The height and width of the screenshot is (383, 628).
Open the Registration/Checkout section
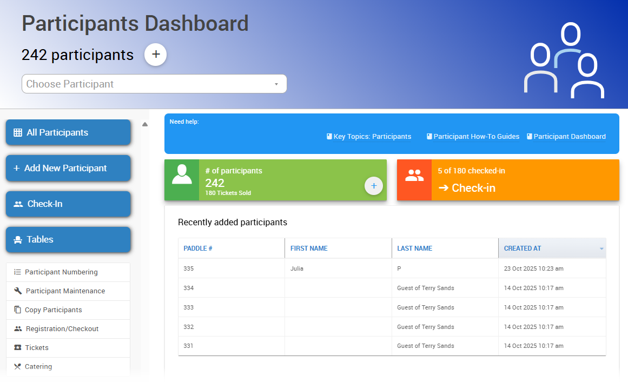coord(17,328)
